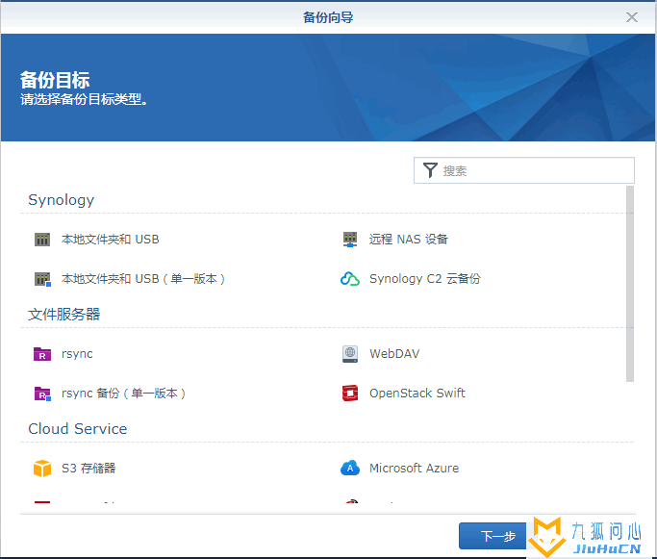Choose the single-version local folder USB icon
This screenshot has height=559, width=657.
click(x=42, y=279)
